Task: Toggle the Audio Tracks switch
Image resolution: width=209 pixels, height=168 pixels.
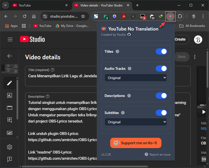Action: (161, 68)
